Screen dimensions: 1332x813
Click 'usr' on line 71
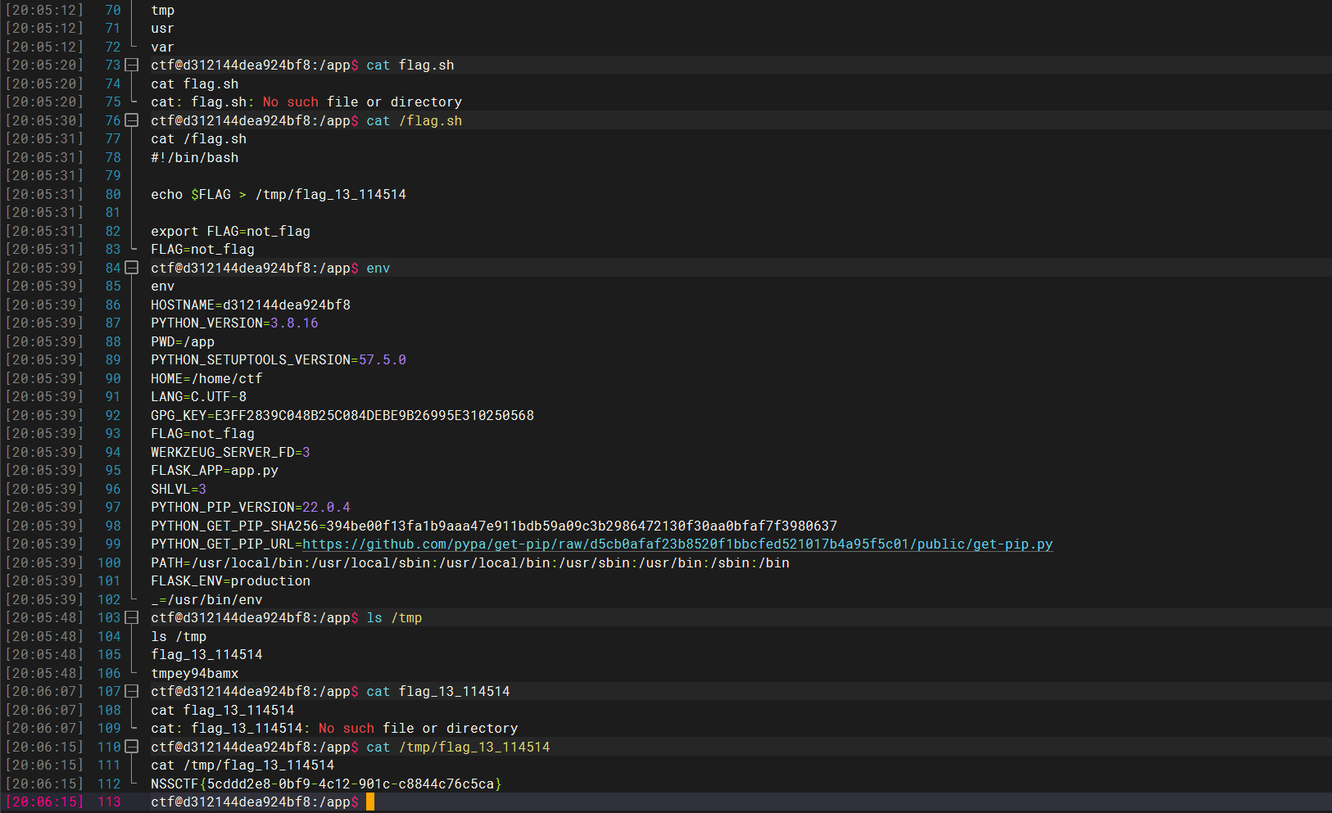point(163,28)
